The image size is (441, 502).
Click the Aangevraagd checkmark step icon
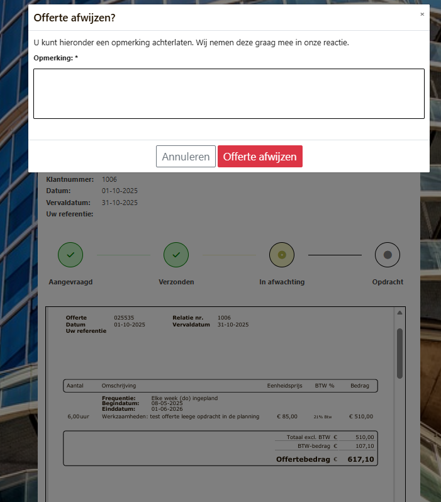coord(70,255)
